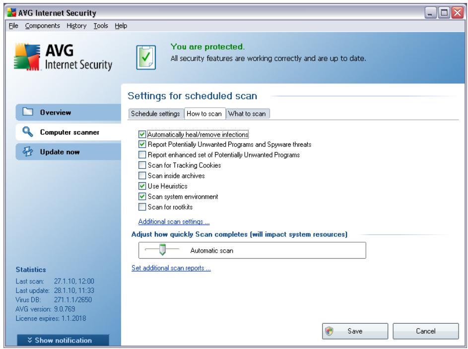Screen dimensions: 468x349
Task: Enable Report enhanced set of Potentially Unwanted Programs
Action: (x=142, y=155)
